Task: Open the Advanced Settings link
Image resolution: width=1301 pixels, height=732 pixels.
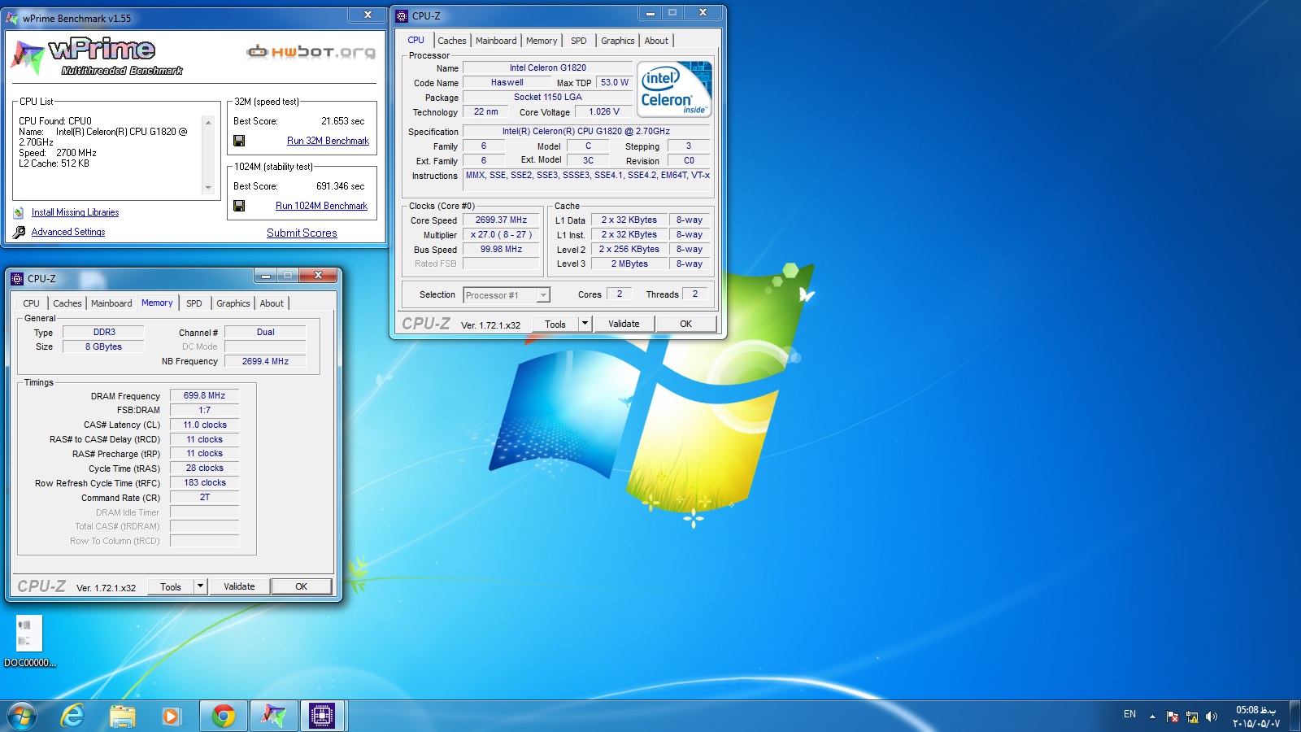Action: coord(68,232)
